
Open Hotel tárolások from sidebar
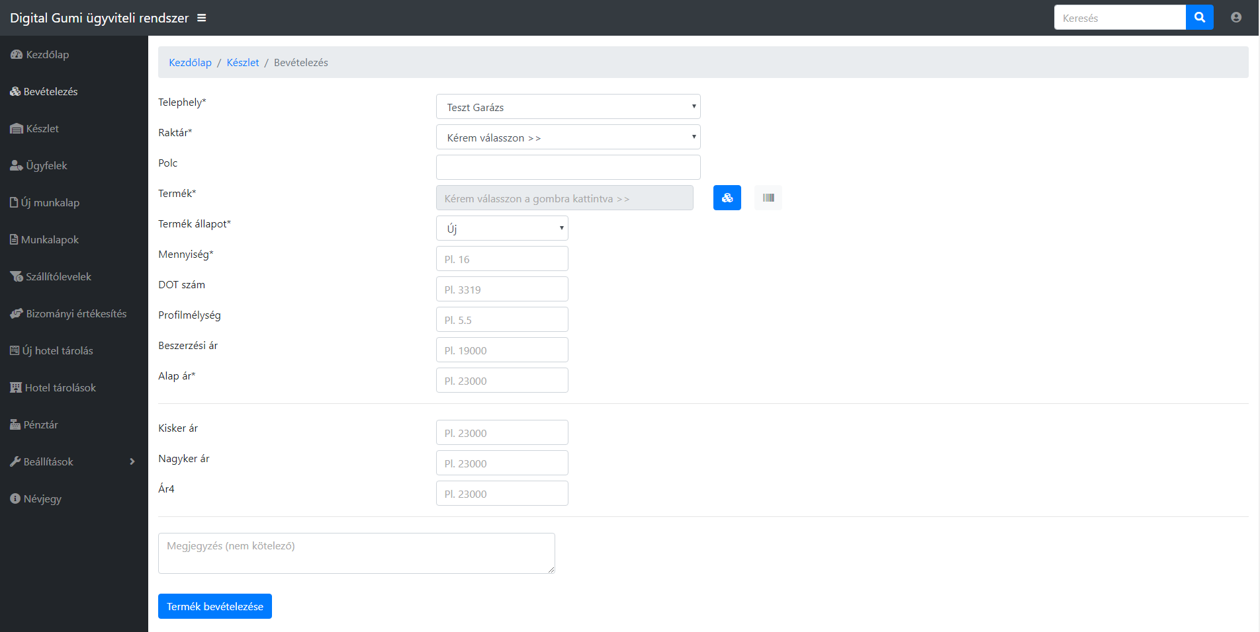pyautogui.click(x=60, y=388)
